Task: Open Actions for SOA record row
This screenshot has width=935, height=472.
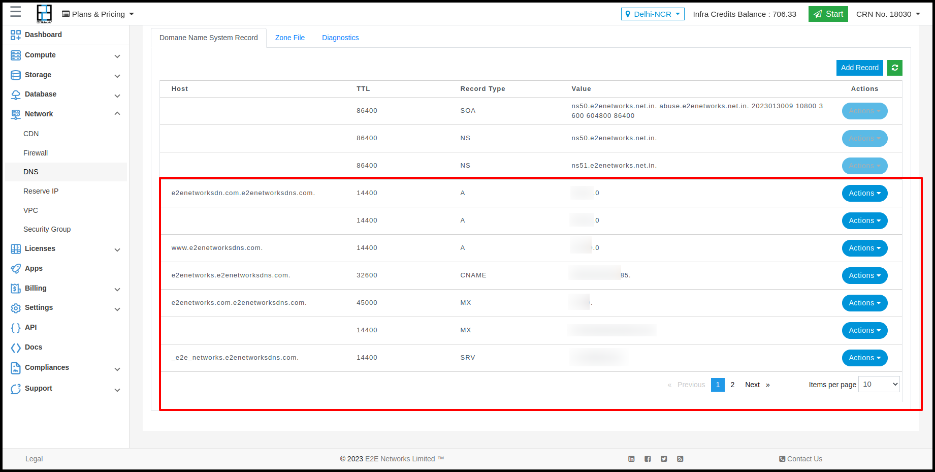Action: coord(864,111)
